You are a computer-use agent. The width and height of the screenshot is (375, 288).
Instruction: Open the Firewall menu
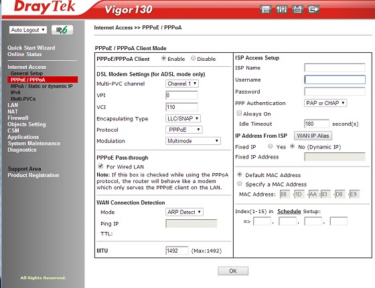click(x=18, y=118)
